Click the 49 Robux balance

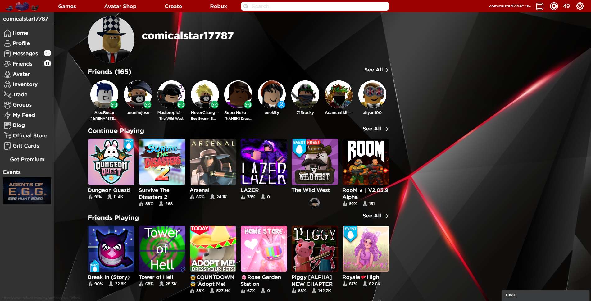(566, 6)
